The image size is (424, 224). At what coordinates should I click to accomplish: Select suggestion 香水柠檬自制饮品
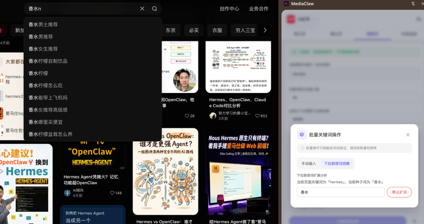click(93, 61)
